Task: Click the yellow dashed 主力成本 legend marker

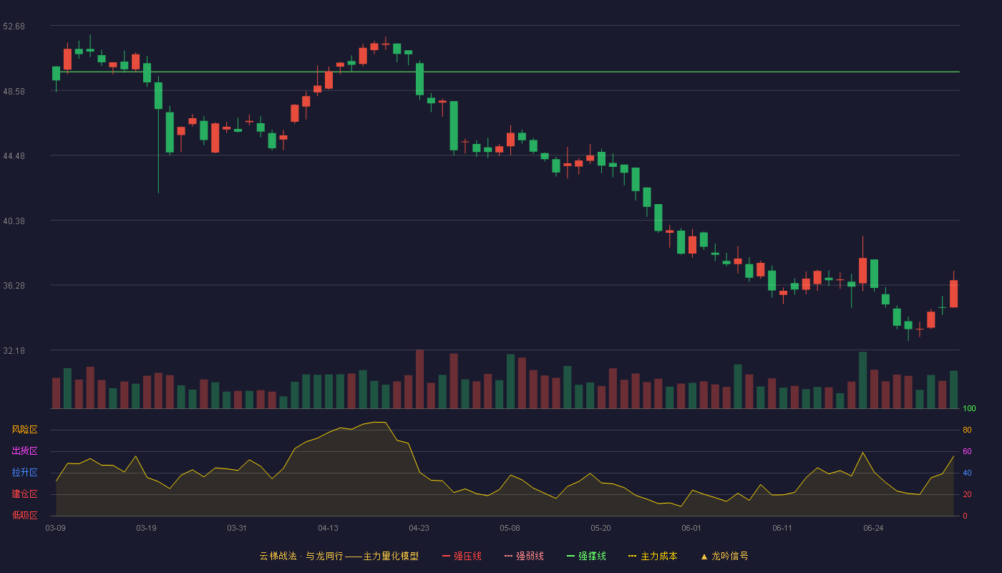Action: (632, 556)
